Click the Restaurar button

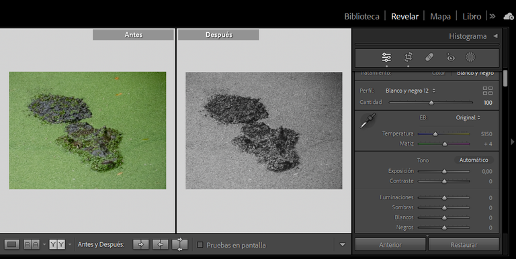pos(464,245)
